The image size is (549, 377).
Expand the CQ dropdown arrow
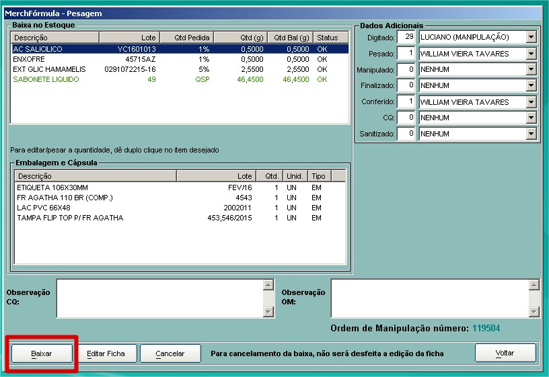pyautogui.click(x=532, y=118)
